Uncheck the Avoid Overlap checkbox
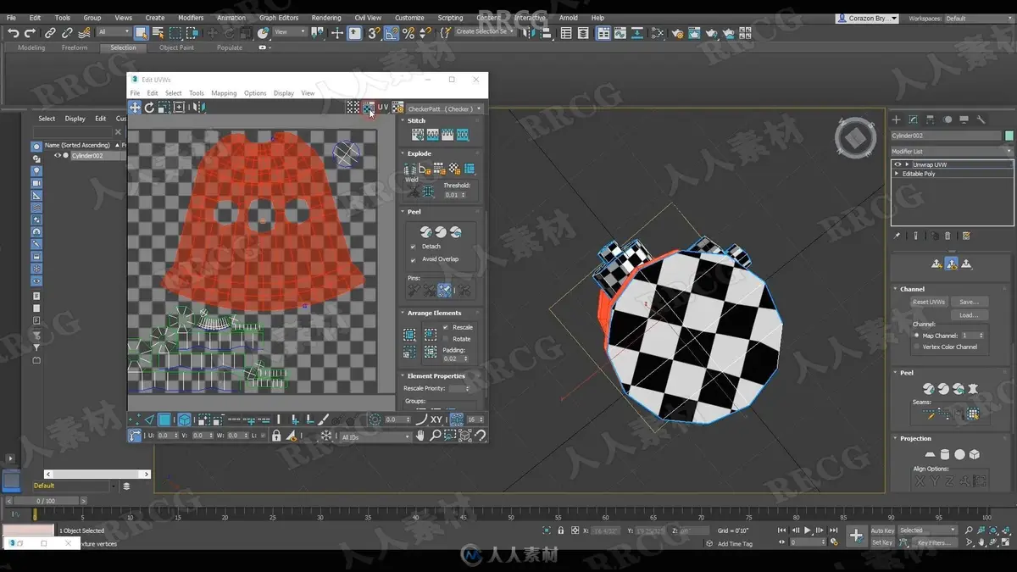 click(414, 259)
